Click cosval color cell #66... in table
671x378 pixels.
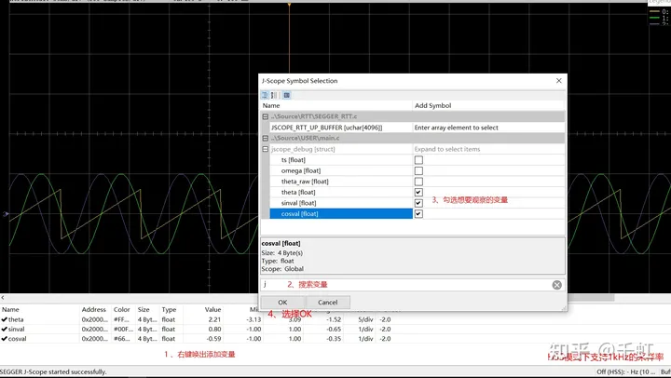click(x=123, y=339)
